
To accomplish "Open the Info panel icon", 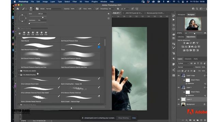I will pos(173,29).
